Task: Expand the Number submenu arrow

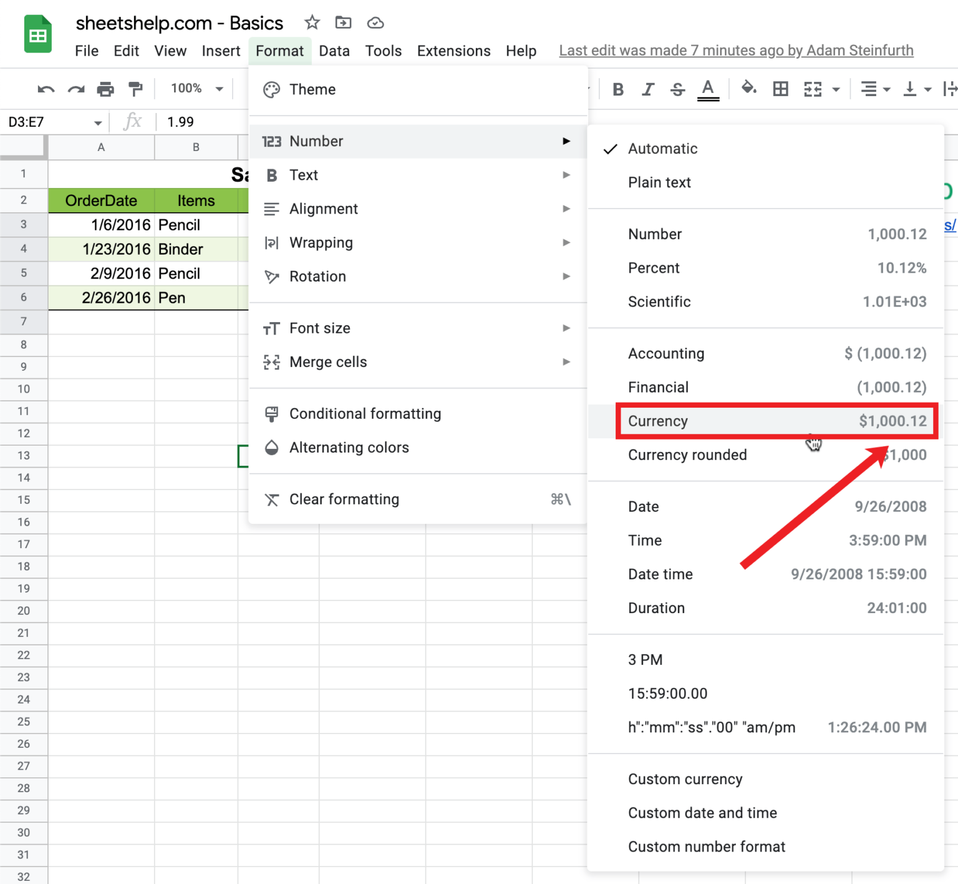Action: coord(566,141)
